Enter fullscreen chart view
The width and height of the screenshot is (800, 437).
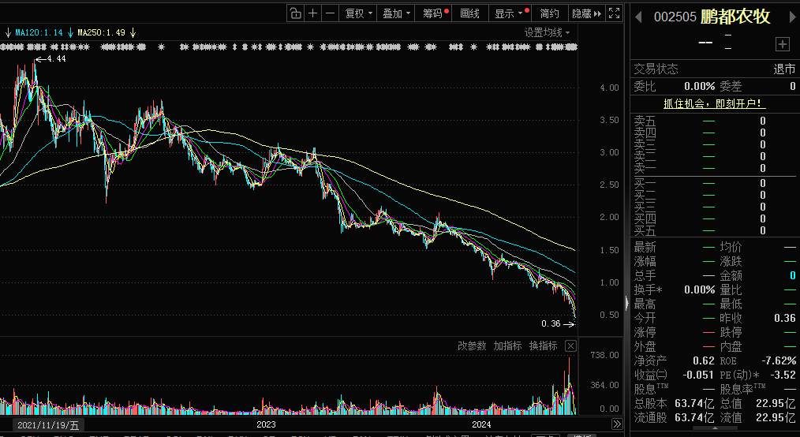[615, 13]
